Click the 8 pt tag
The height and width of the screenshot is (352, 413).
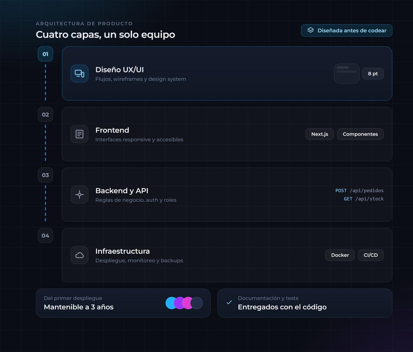coord(373,74)
